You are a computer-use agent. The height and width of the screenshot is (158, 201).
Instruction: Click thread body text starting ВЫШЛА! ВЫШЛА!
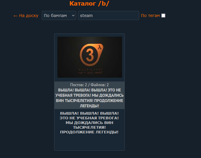pyautogui.click(x=89, y=123)
